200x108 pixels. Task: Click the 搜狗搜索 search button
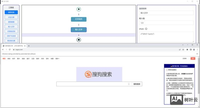137,84
